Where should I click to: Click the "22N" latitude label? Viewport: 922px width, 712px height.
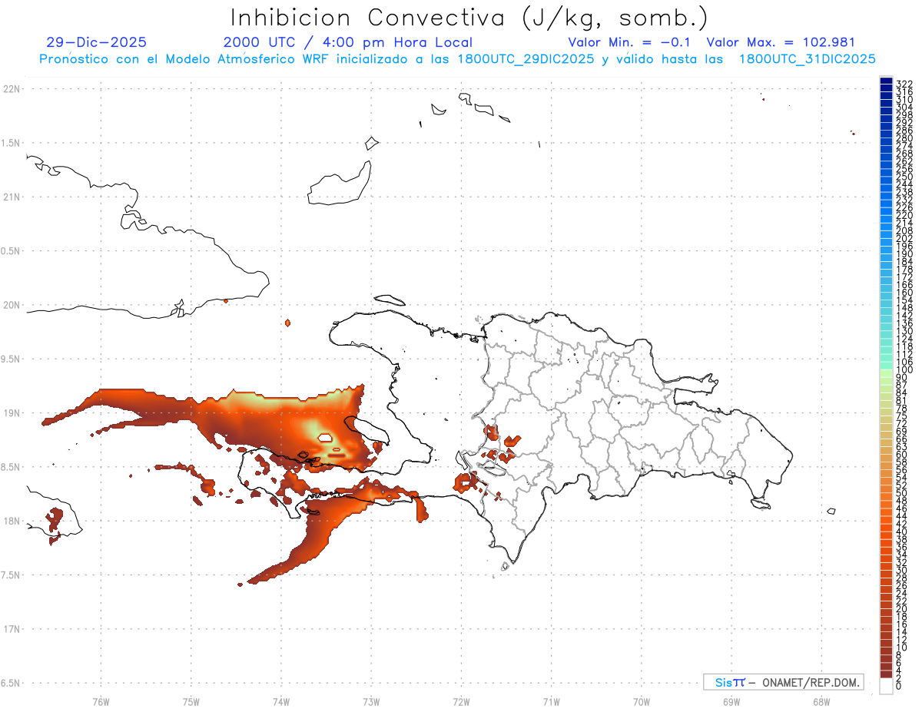12,89
